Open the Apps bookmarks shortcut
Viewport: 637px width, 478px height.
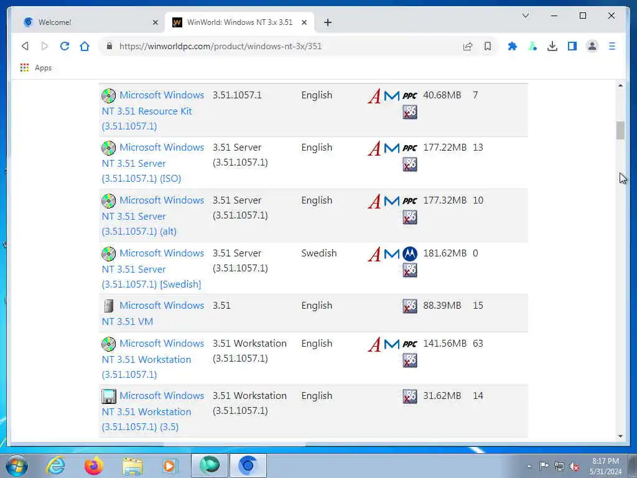coord(36,68)
